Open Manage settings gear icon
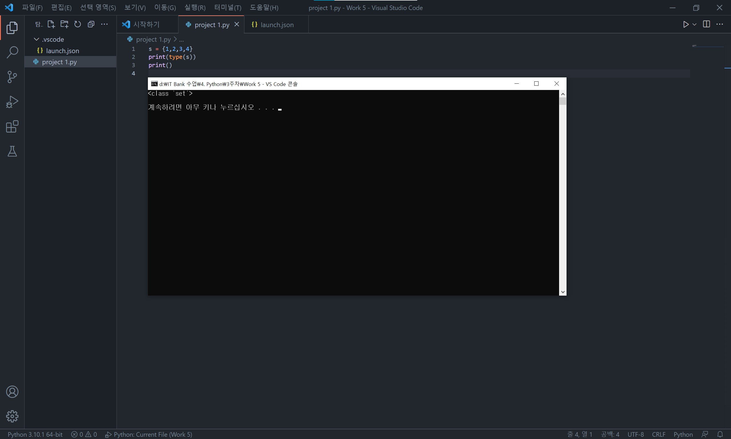 pyautogui.click(x=12, y=416)
